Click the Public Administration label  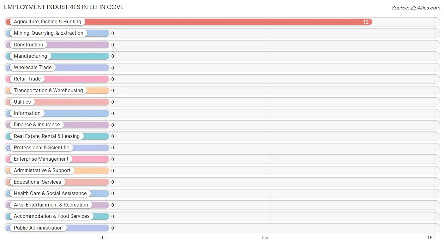tap(38, 228)
